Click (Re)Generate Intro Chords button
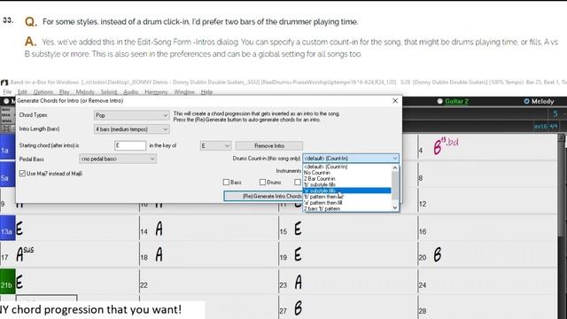 coord(263,196)
